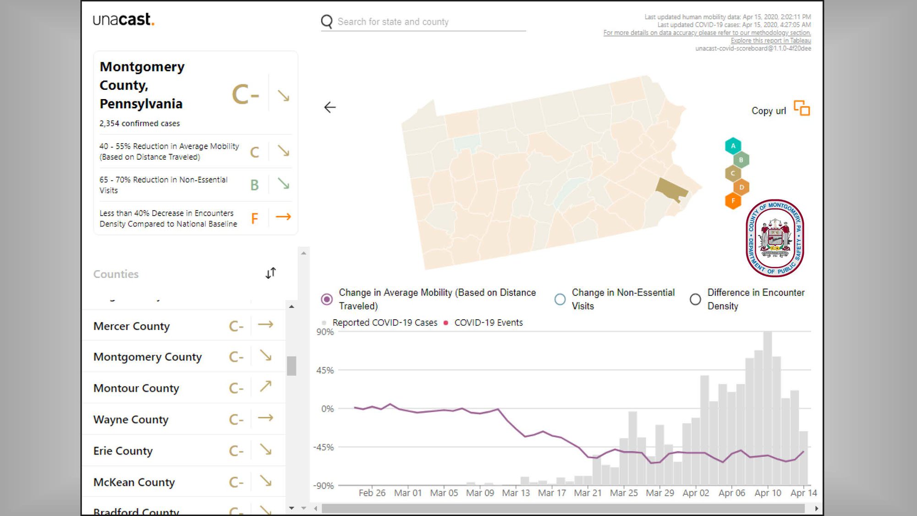Select the orange F grade hexagon
The image size is (917, 516).
(x=733, y=201)
